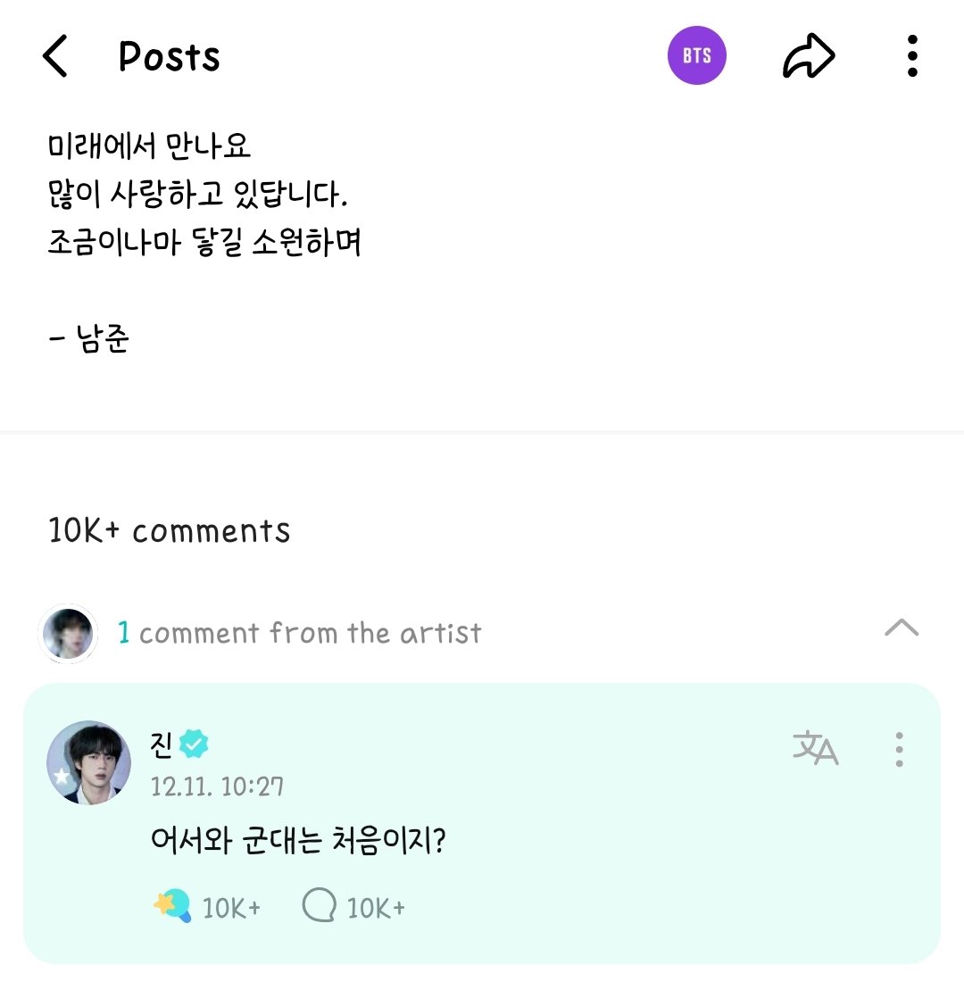Click the "Posts" page title
964x990 pixels.
pos(169,57)
